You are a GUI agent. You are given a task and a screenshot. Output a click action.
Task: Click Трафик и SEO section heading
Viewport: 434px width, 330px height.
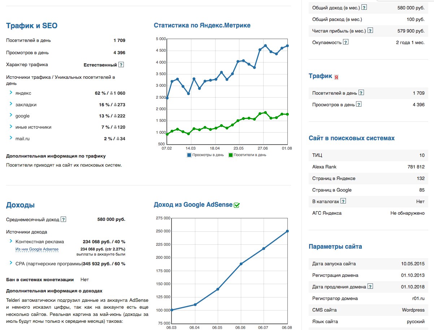[x=32, y=26]
